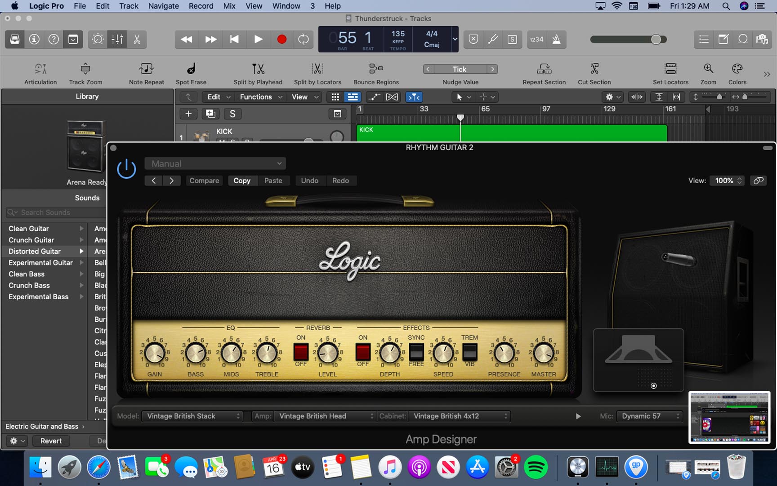777x486 pixels.
Task: Go to beginning transport button
Action: (234, 39)
